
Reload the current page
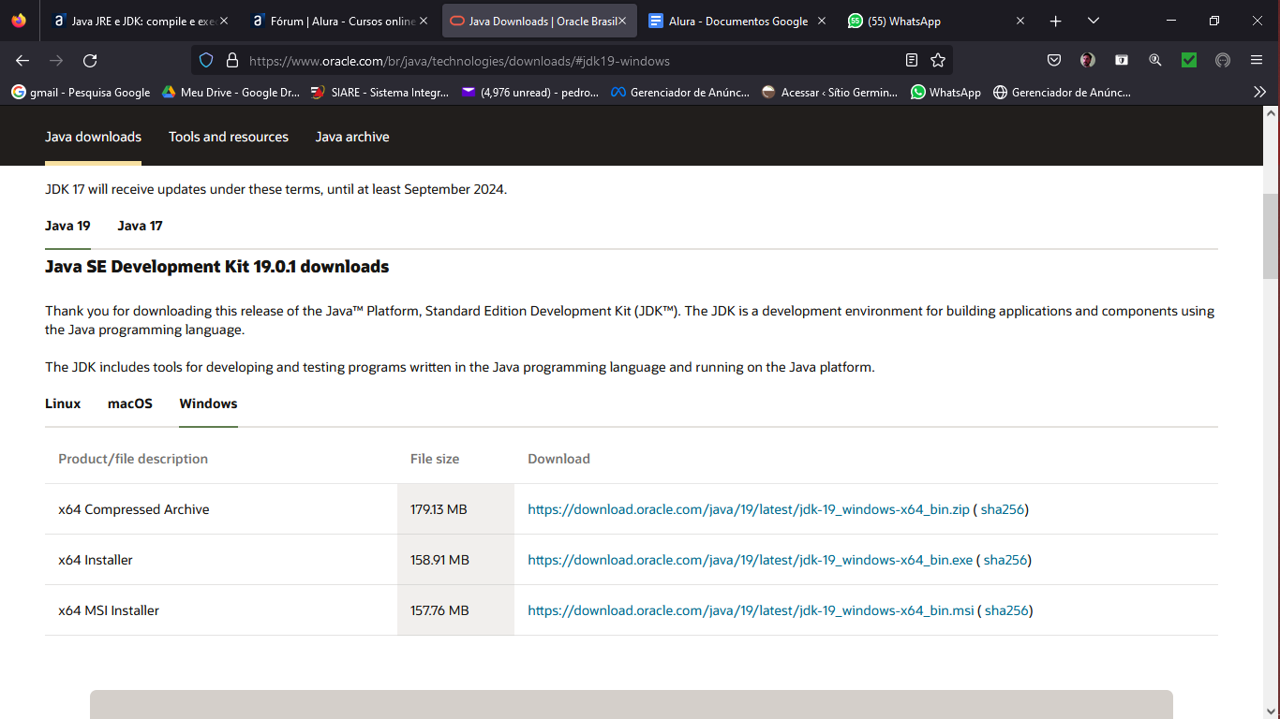[x=90, y=61]
